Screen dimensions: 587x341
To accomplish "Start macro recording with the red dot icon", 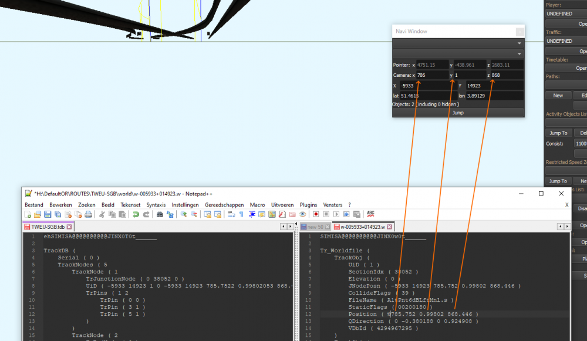I will click(316, 214).
